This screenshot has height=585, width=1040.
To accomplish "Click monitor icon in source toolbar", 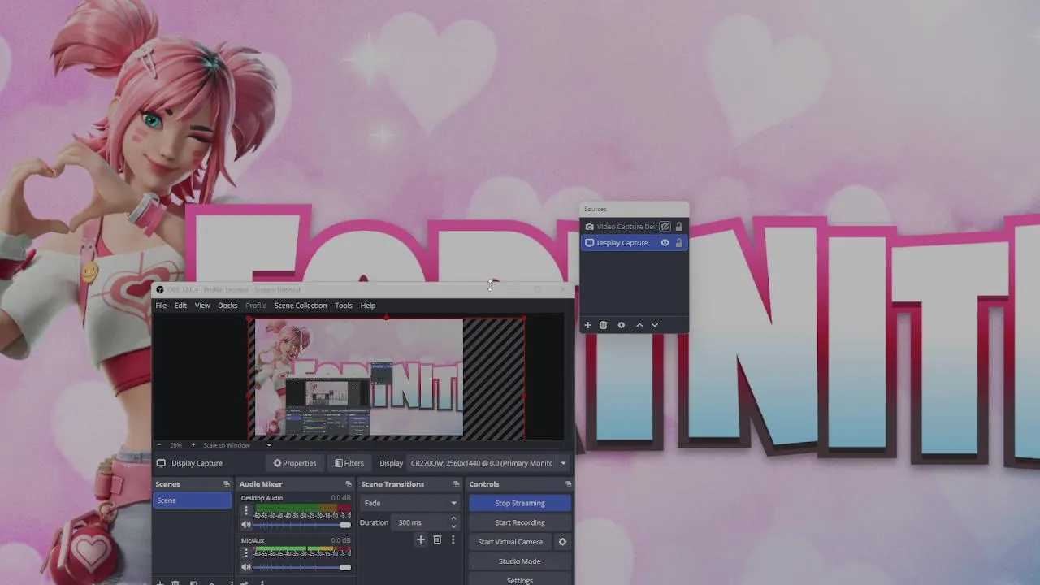I will coord(161,463).
